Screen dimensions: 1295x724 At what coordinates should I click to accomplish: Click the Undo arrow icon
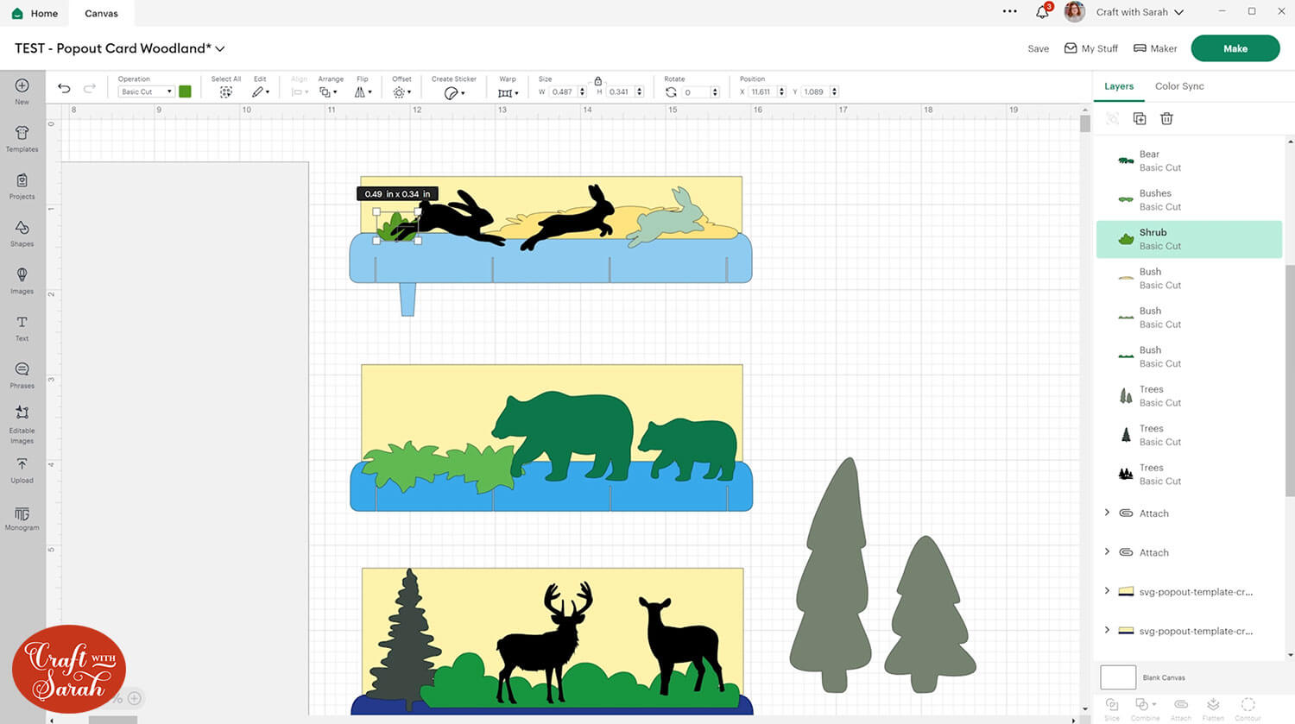pos(64,88)
